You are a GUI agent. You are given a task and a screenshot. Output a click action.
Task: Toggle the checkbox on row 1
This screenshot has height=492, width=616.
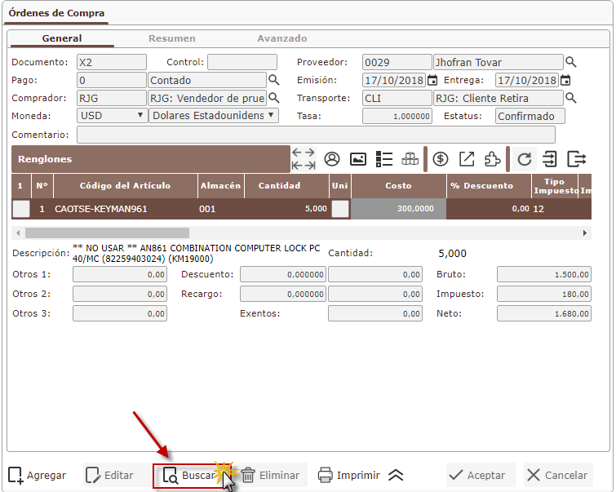(20, 209)
